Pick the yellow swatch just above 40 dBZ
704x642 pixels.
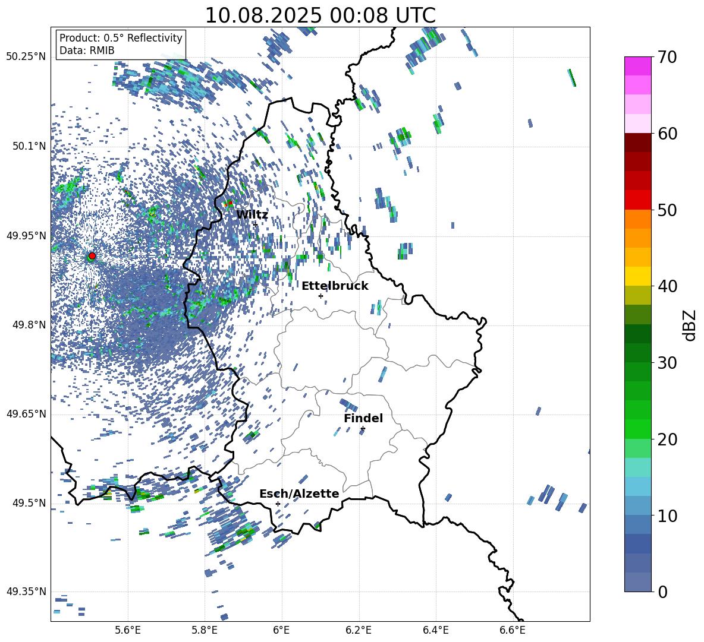pyautogui.click(x=637, y=276)
